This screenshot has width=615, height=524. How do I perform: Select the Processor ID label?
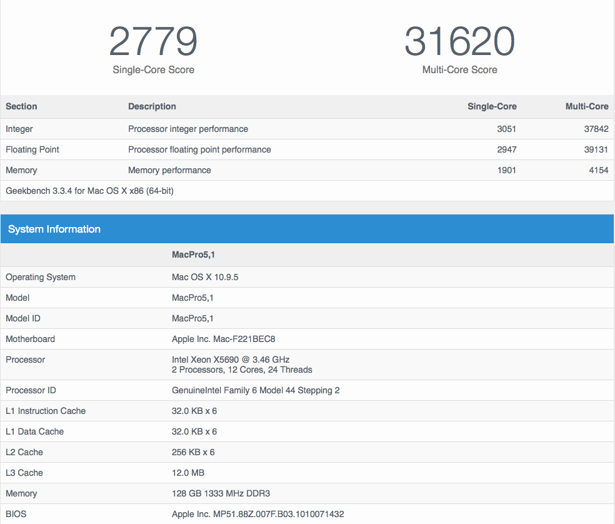pos(31,390)
